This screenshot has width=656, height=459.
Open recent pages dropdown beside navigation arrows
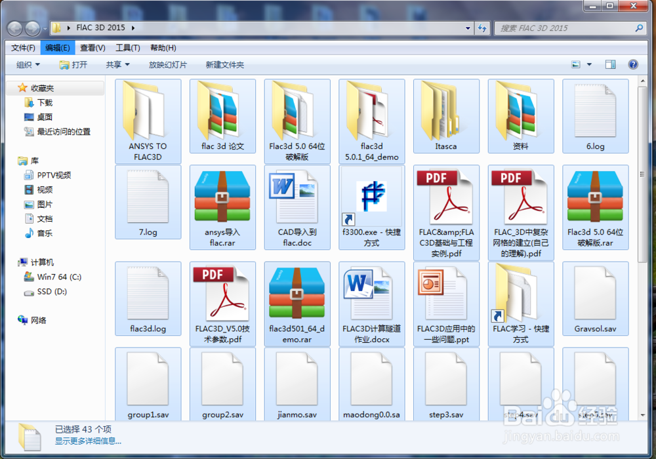point(45,28)
